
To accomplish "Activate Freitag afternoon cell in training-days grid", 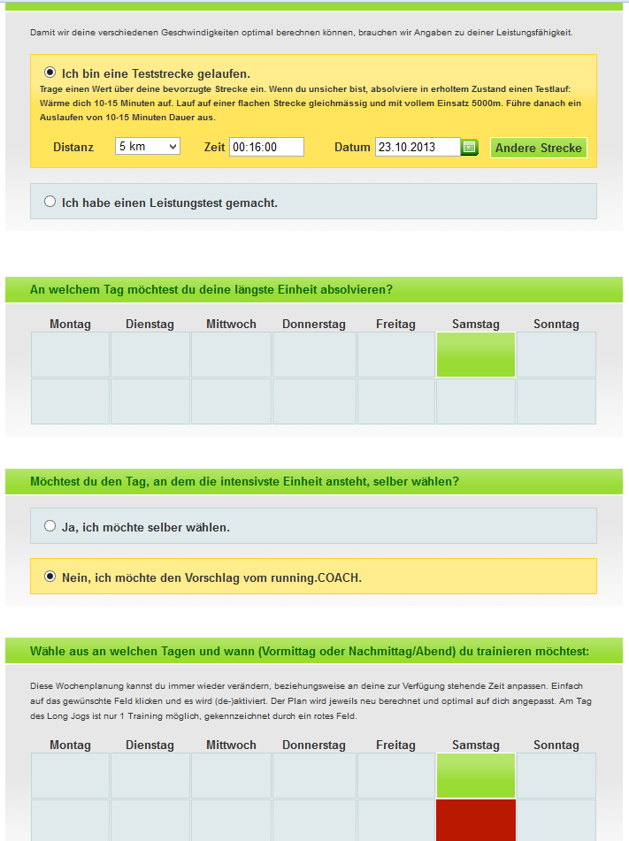I will tap(396, 821).
